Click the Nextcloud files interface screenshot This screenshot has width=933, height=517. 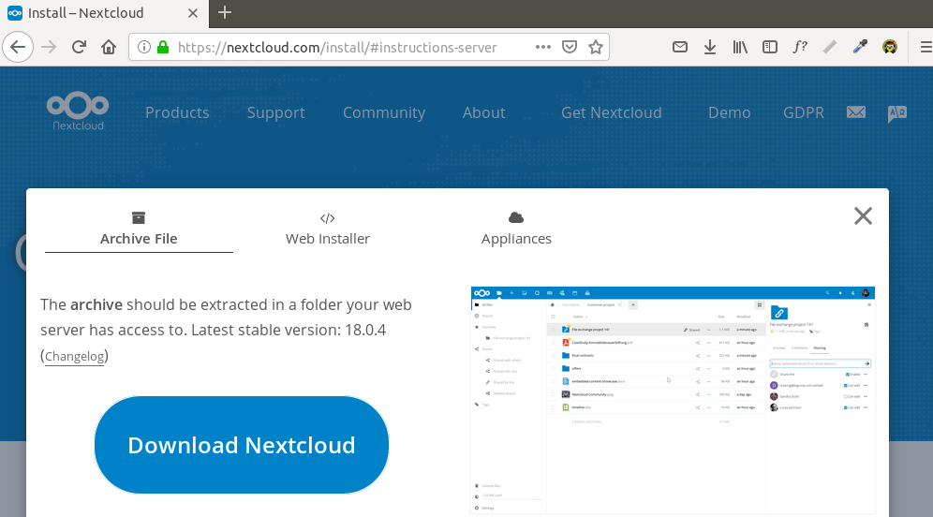pos(673,400)
